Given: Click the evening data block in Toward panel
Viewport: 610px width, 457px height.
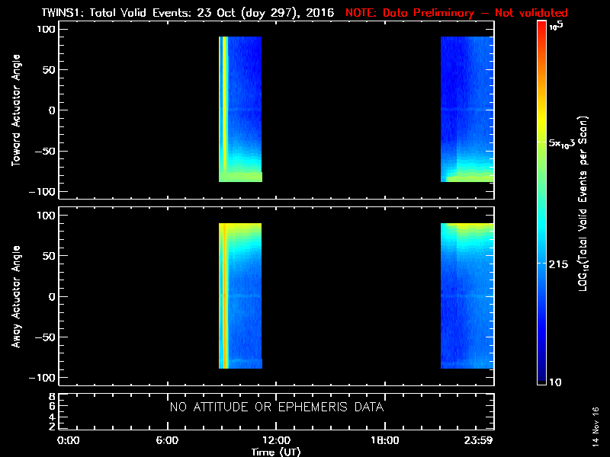Looking at the screenshot, I should (467, 109).
